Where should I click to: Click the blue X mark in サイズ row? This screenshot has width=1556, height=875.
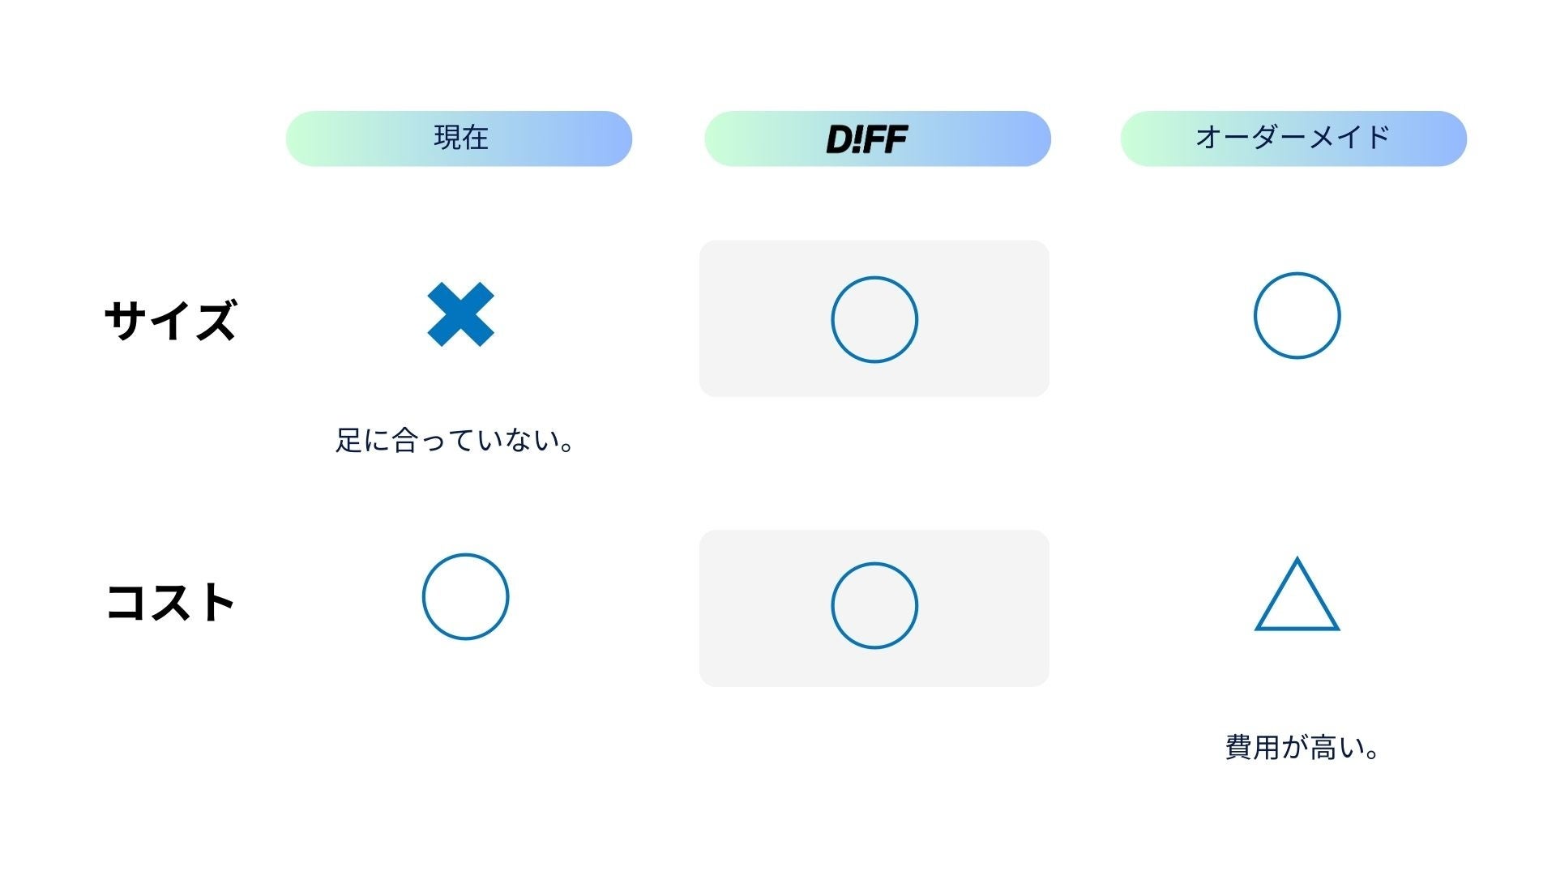point(460,314)
